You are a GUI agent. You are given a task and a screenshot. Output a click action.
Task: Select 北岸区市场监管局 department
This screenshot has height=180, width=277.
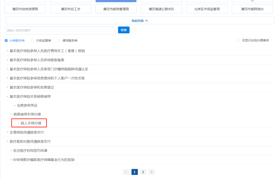pos(207,9)
